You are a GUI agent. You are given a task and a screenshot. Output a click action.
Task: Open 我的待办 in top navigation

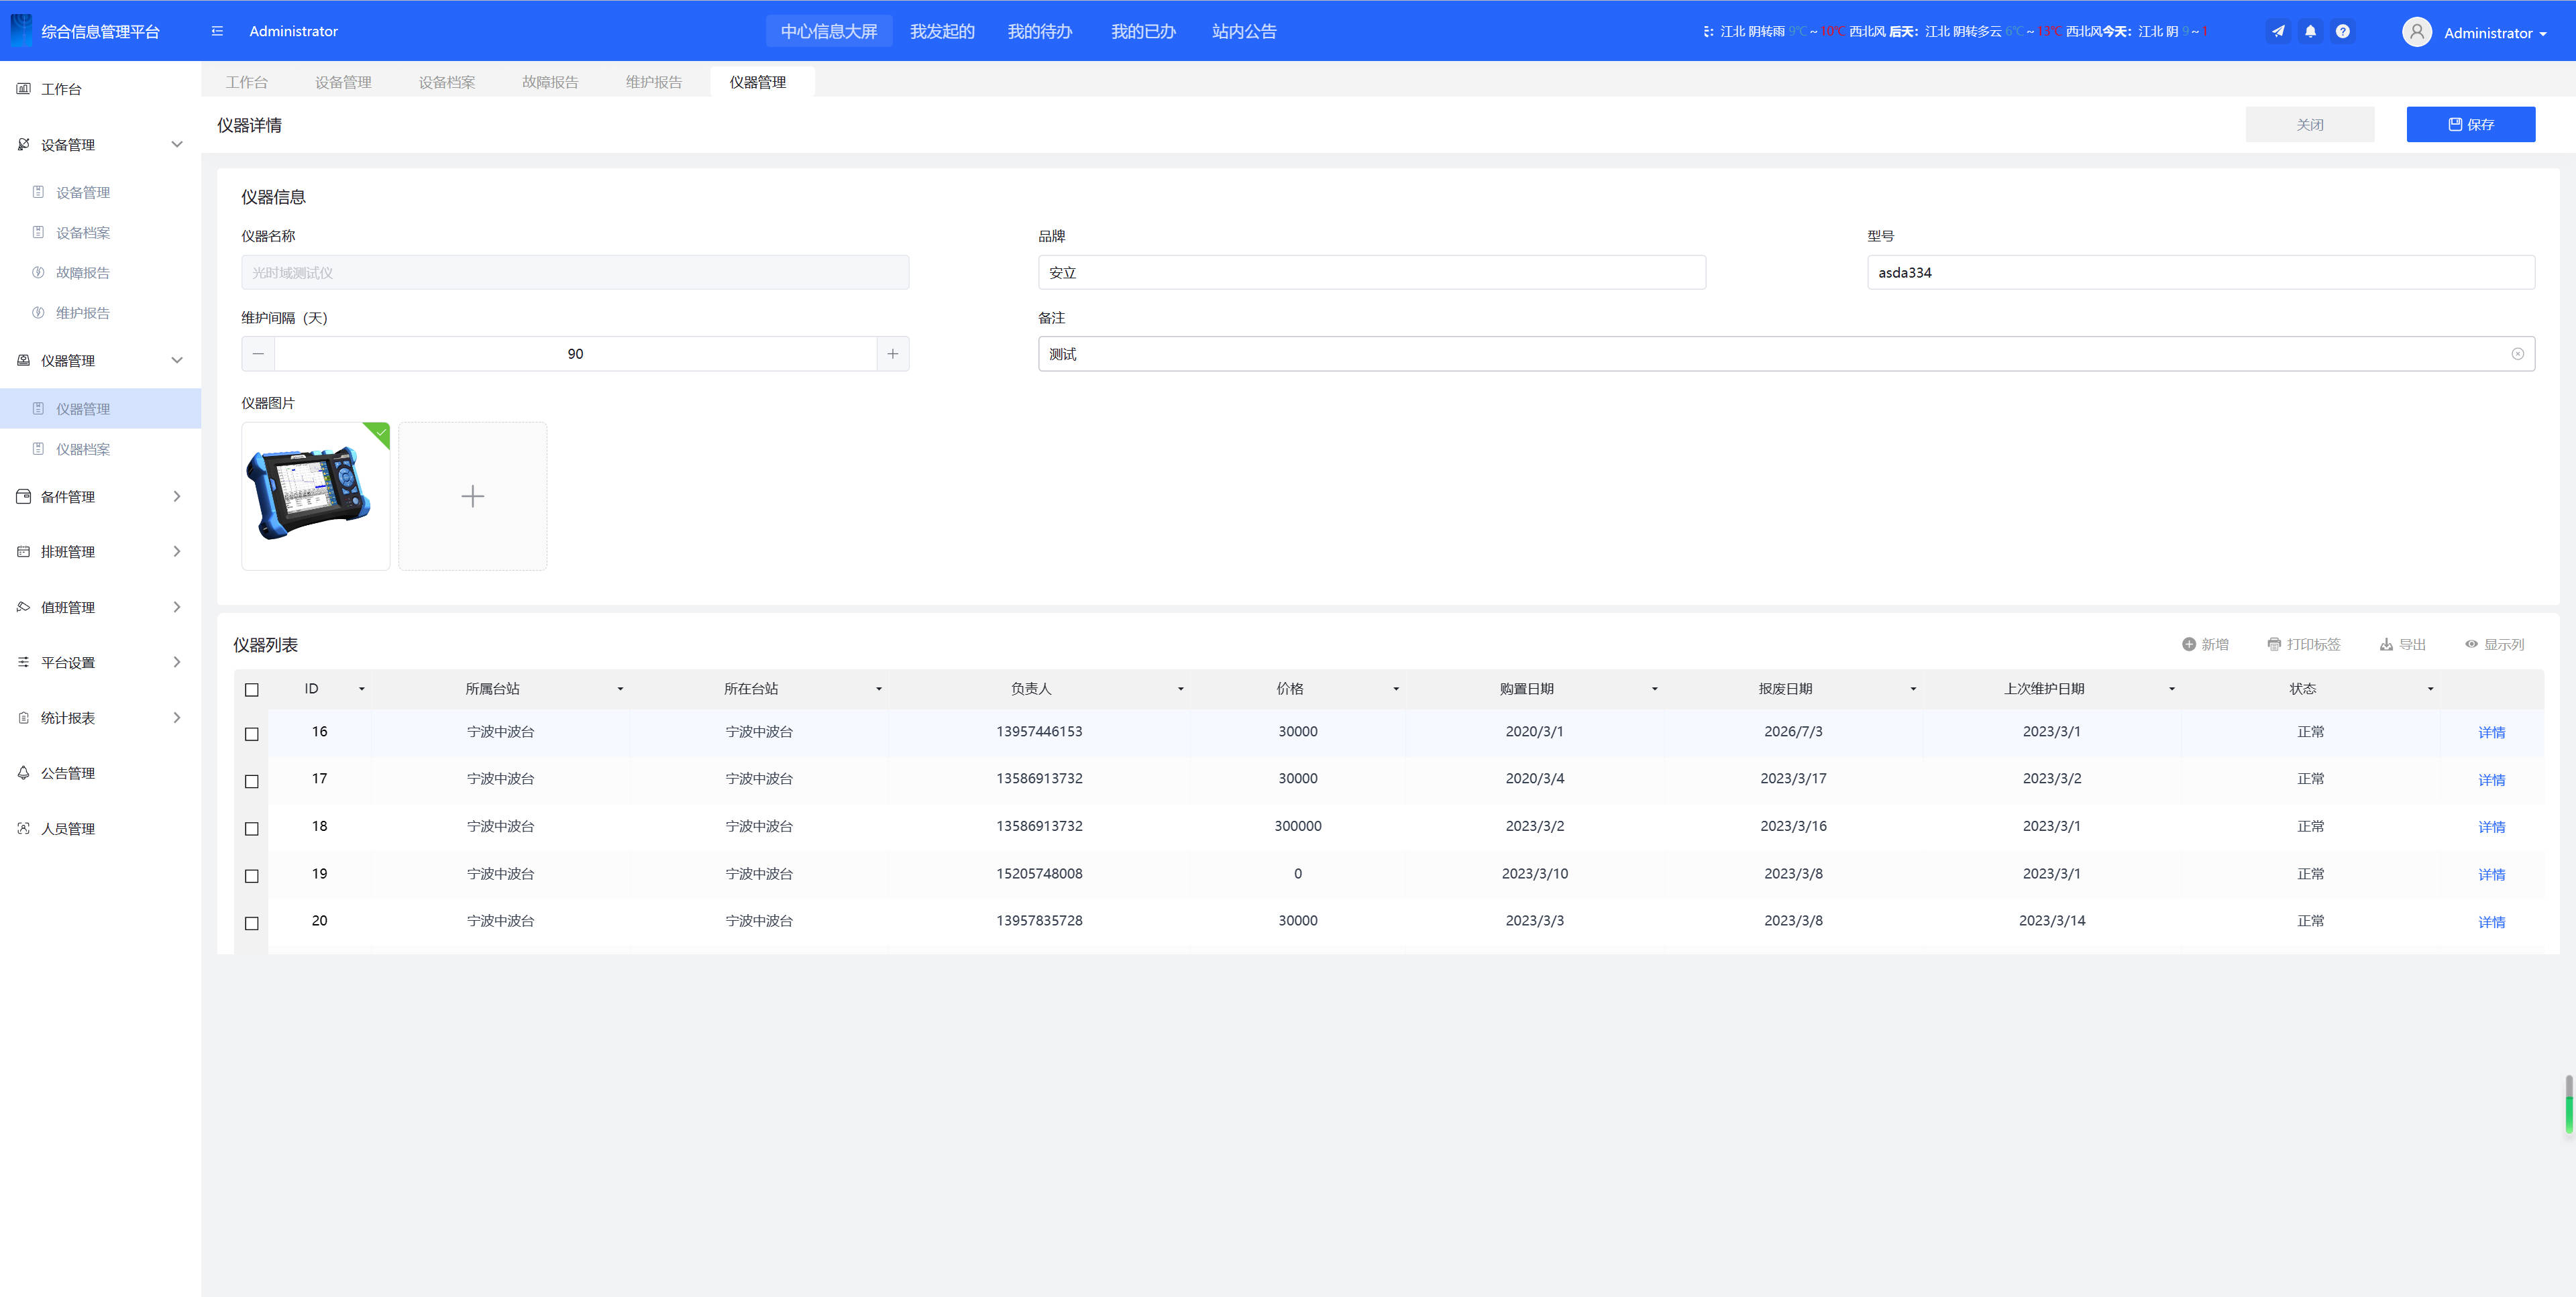point(1039,31)
